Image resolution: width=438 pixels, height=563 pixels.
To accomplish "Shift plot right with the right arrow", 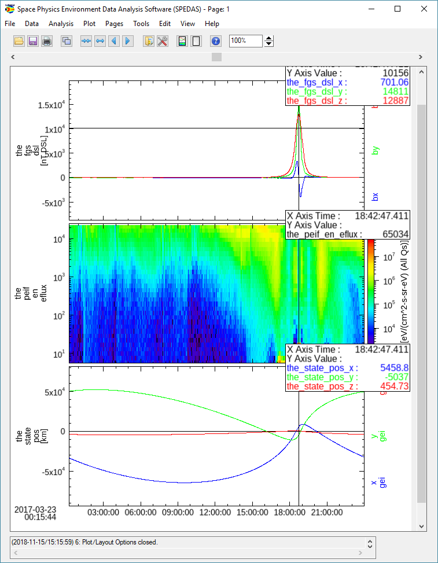I will click(128, 41).
